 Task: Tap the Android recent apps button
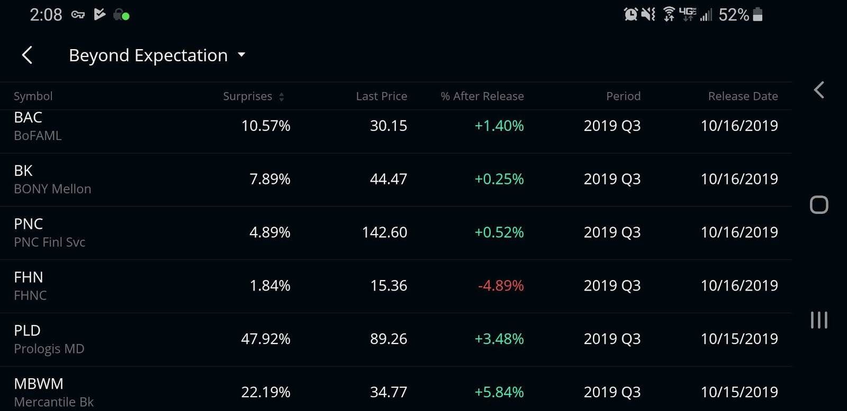[819, 320]
